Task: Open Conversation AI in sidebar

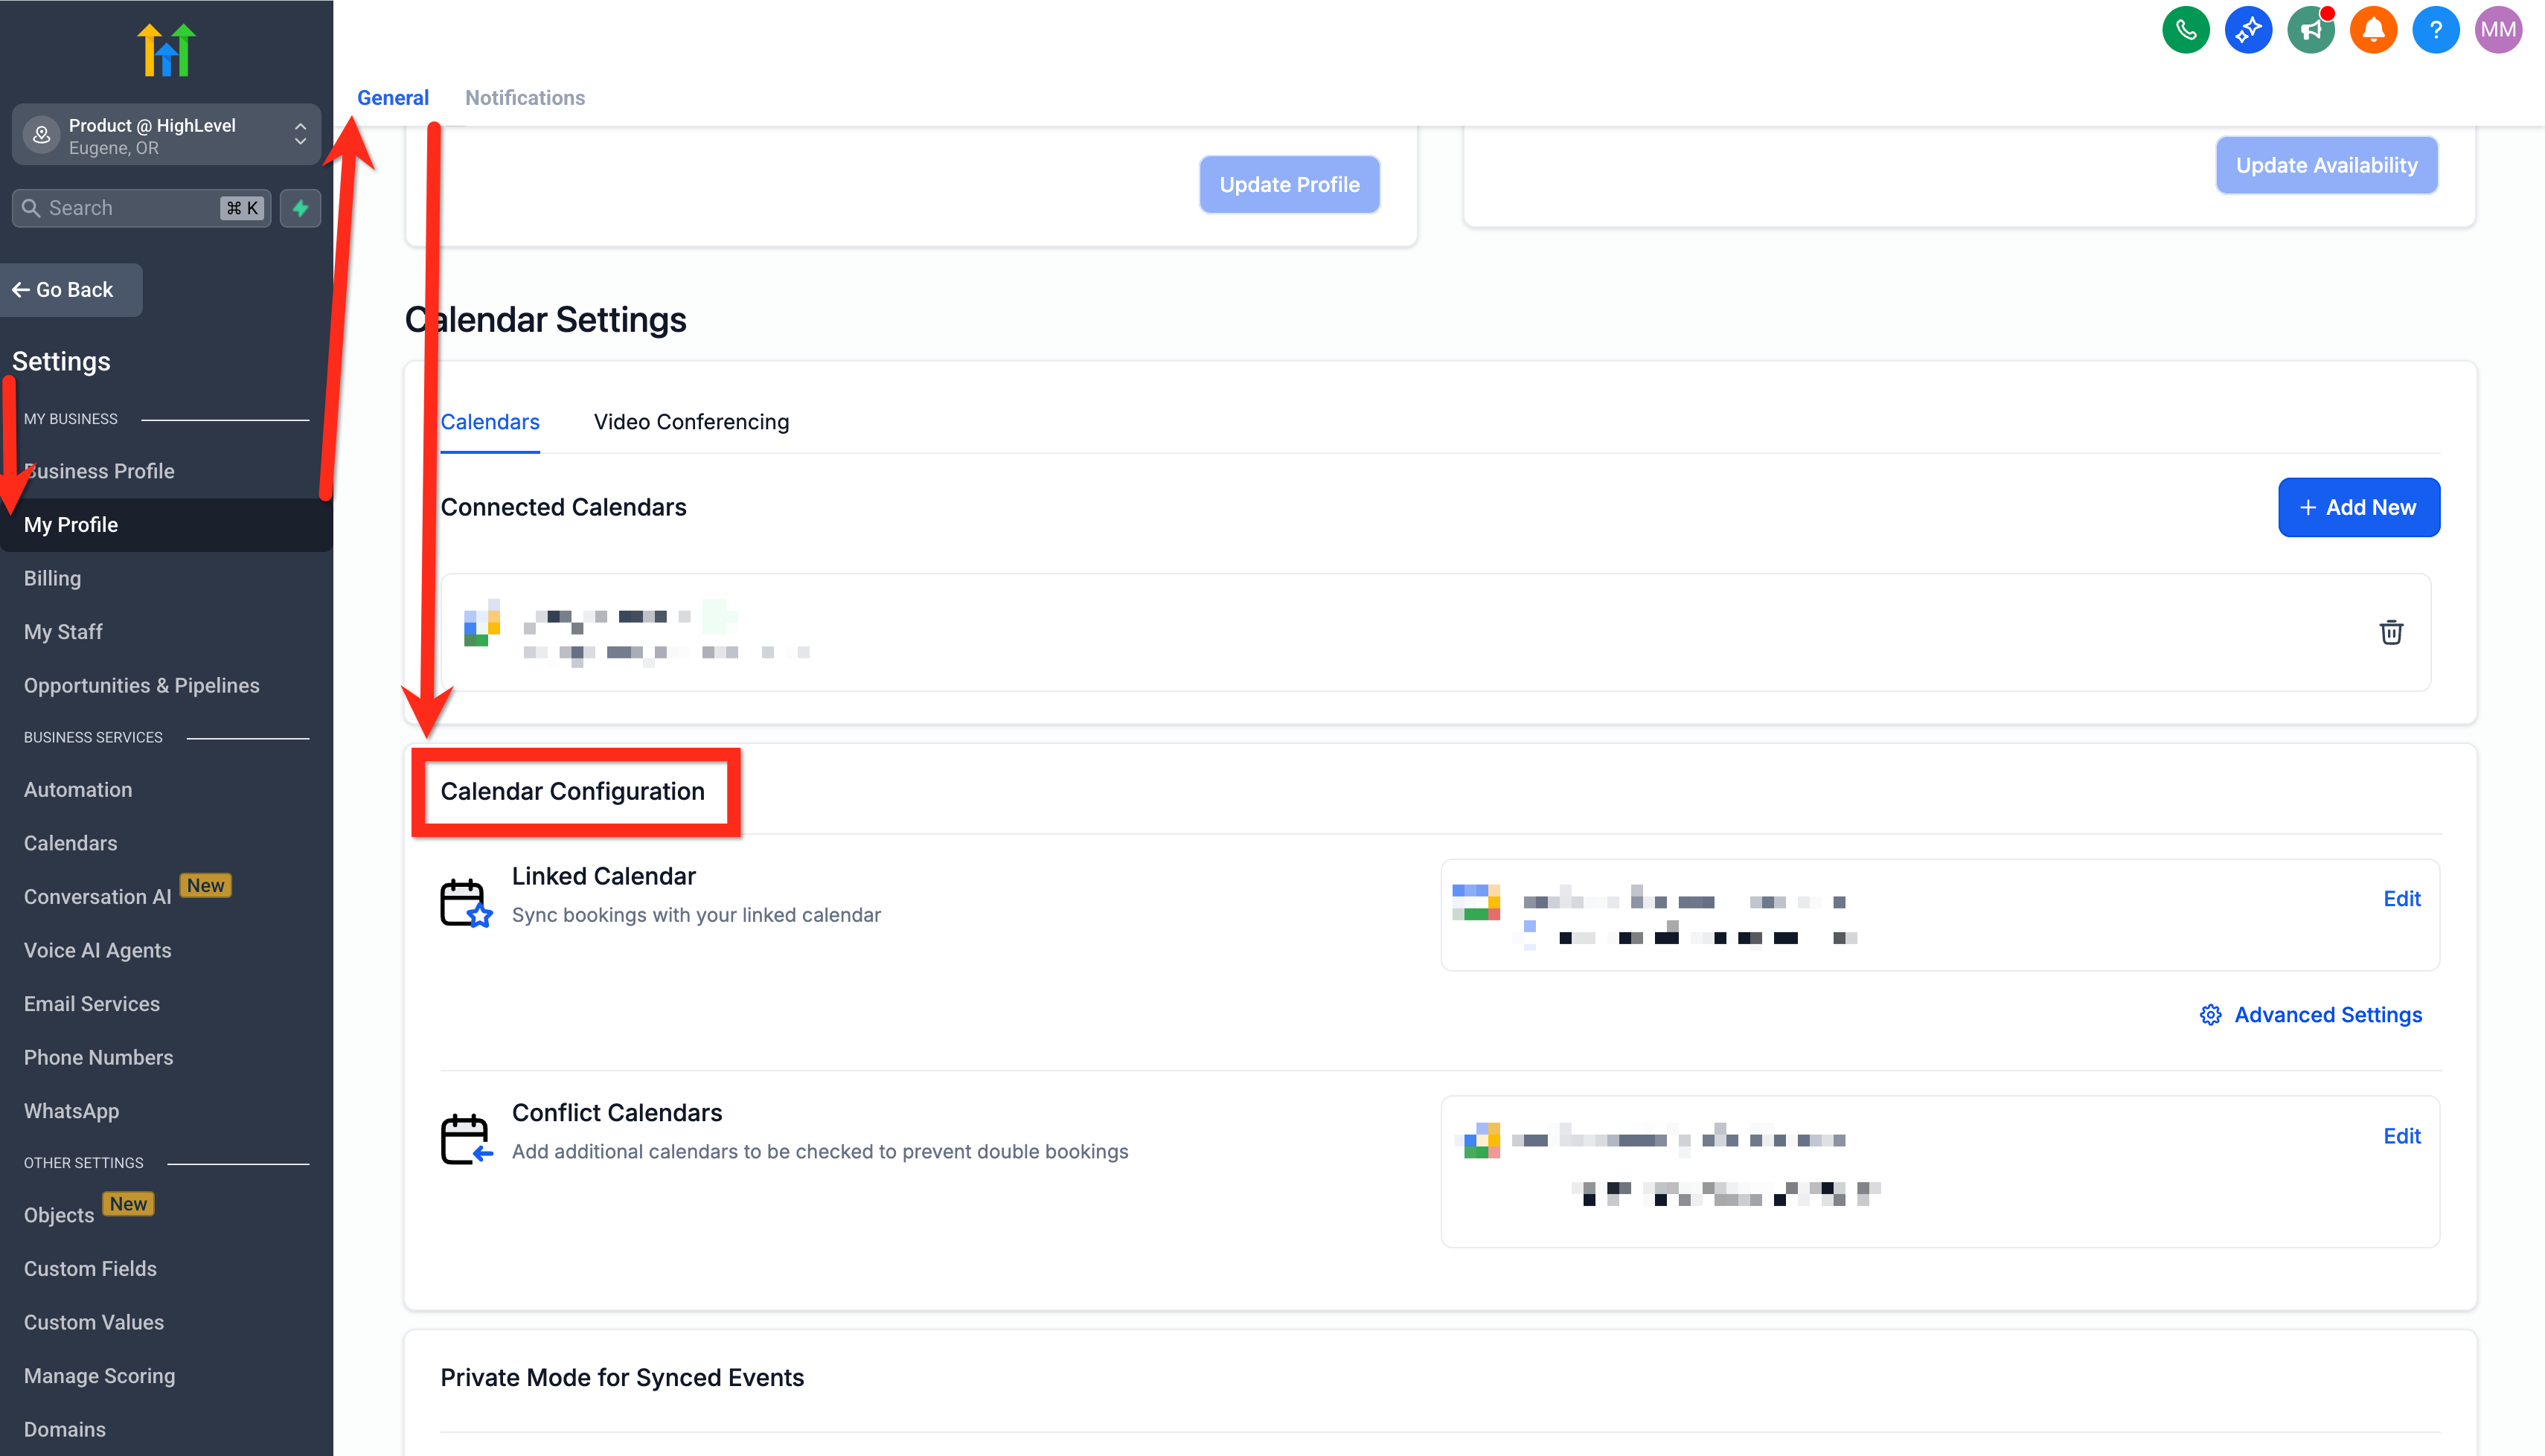Action: point(98,897)
